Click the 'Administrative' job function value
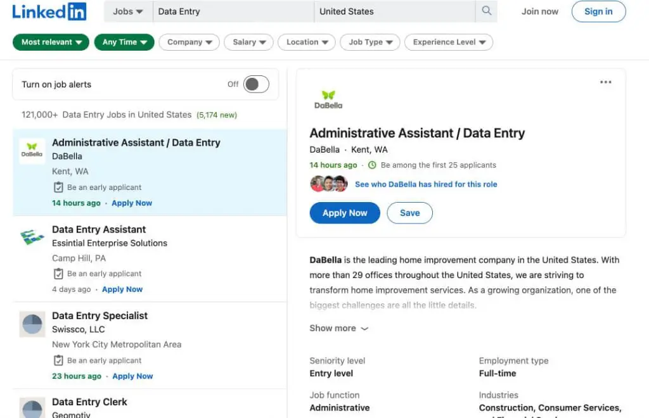The width and height of the screenshot is (649, 418). coord(340,408)
